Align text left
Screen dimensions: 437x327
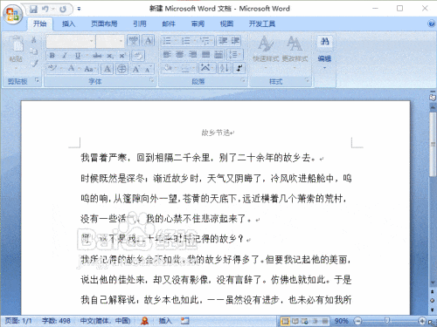(167, 54)
